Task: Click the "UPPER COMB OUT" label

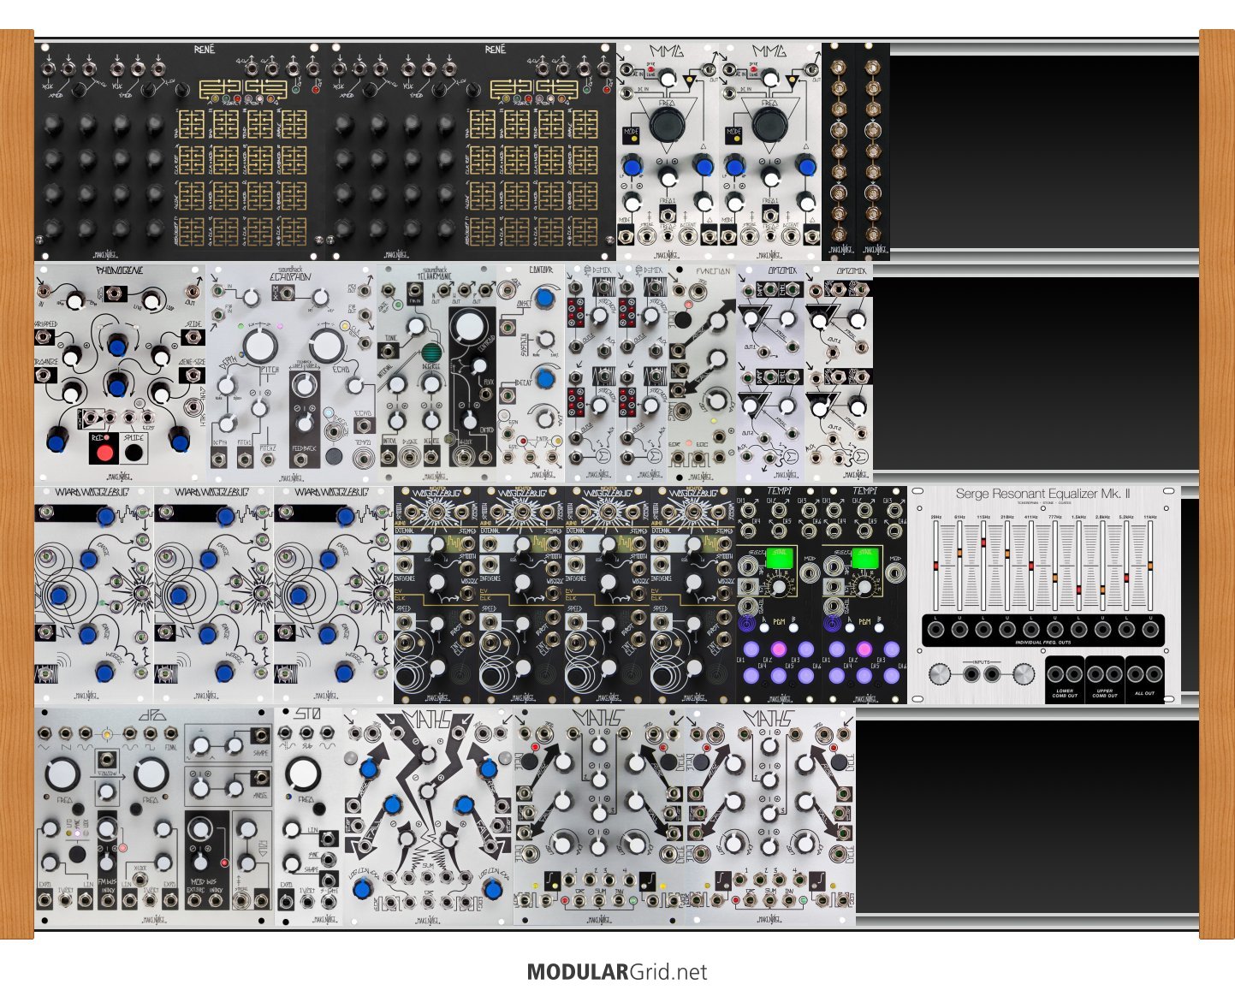Action: coord(1105,693)
